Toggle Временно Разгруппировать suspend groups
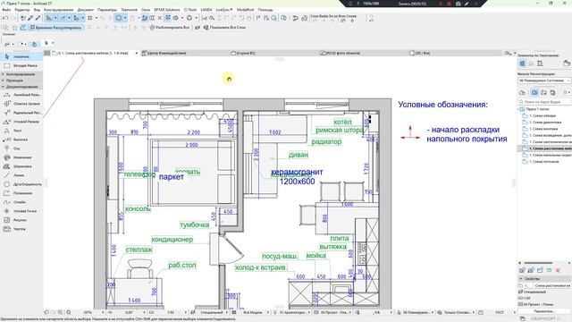 coord(55,28)
